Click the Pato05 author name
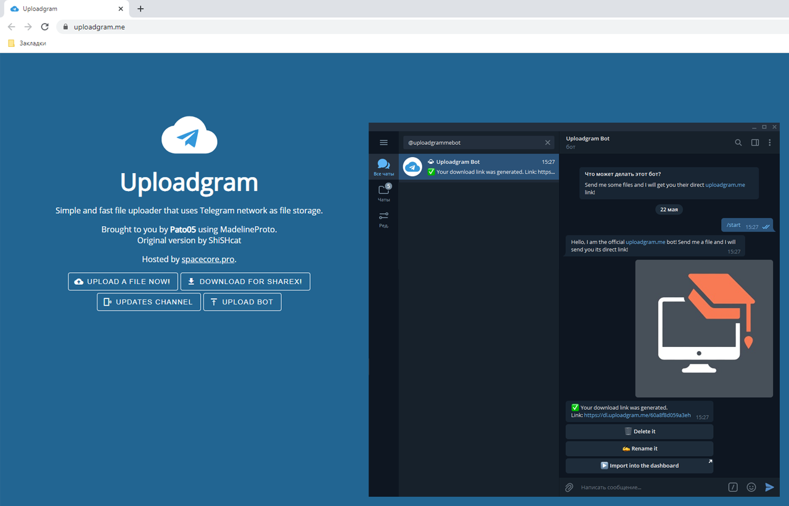The width and height of the screenshot is (789, 506). tap(183, 229)
